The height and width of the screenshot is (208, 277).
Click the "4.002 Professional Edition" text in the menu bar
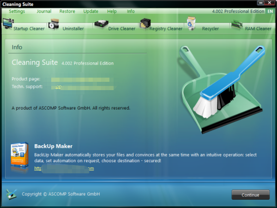[x=238, y=11]
